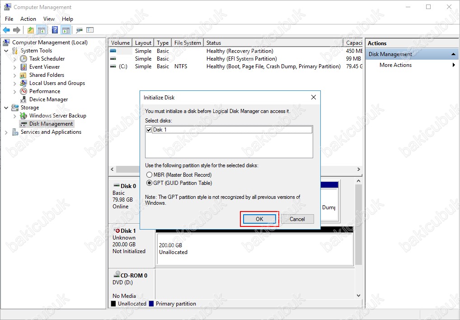Select GPT (GUID Partition Table) radio button
Image resolution: width=460 pixels, height=320 pixels.
(149, 183)
